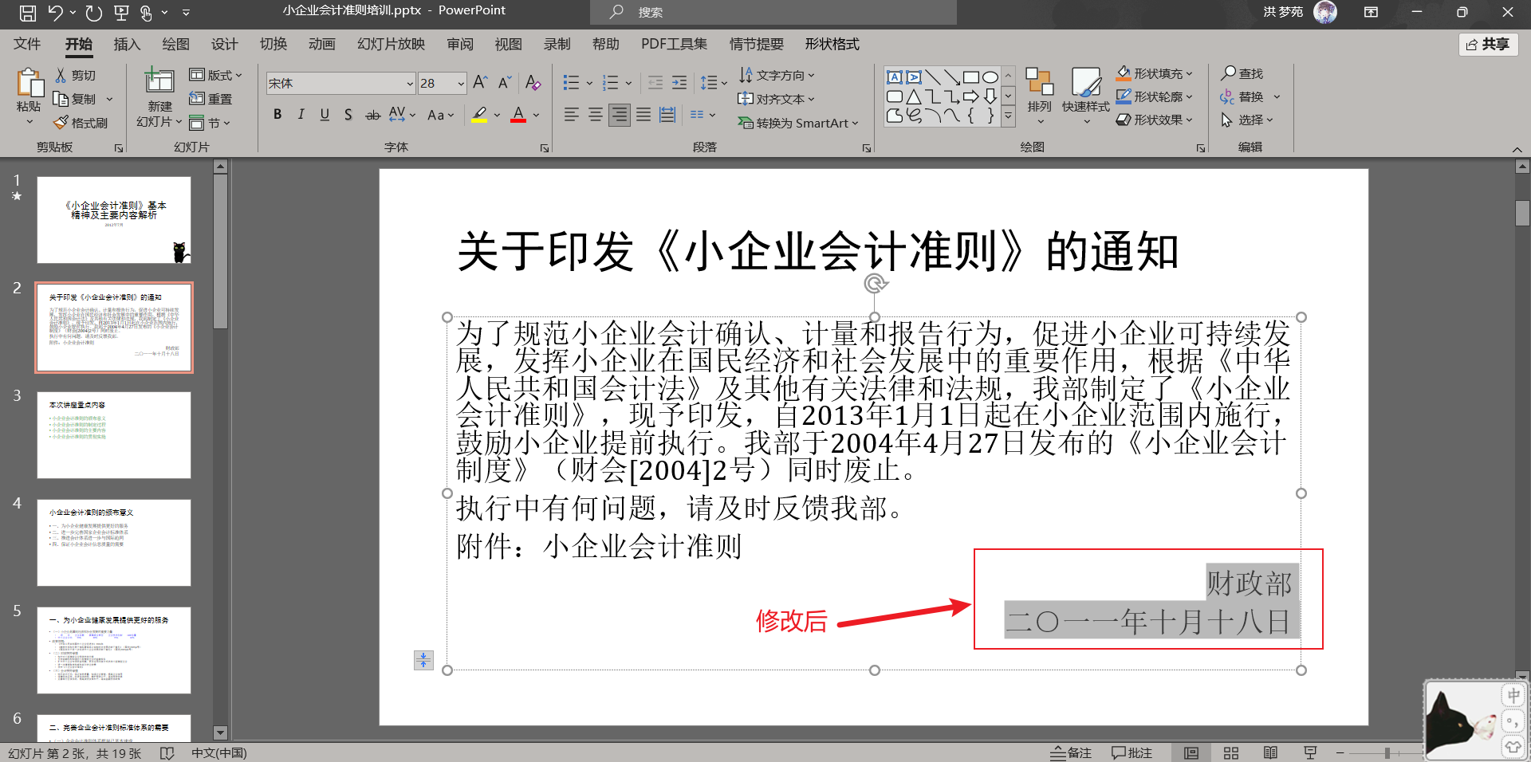The height and width of the screenshot is (762, 1531).
Task: Switch to the Insert (插入) tab
Action: [127, 44]
